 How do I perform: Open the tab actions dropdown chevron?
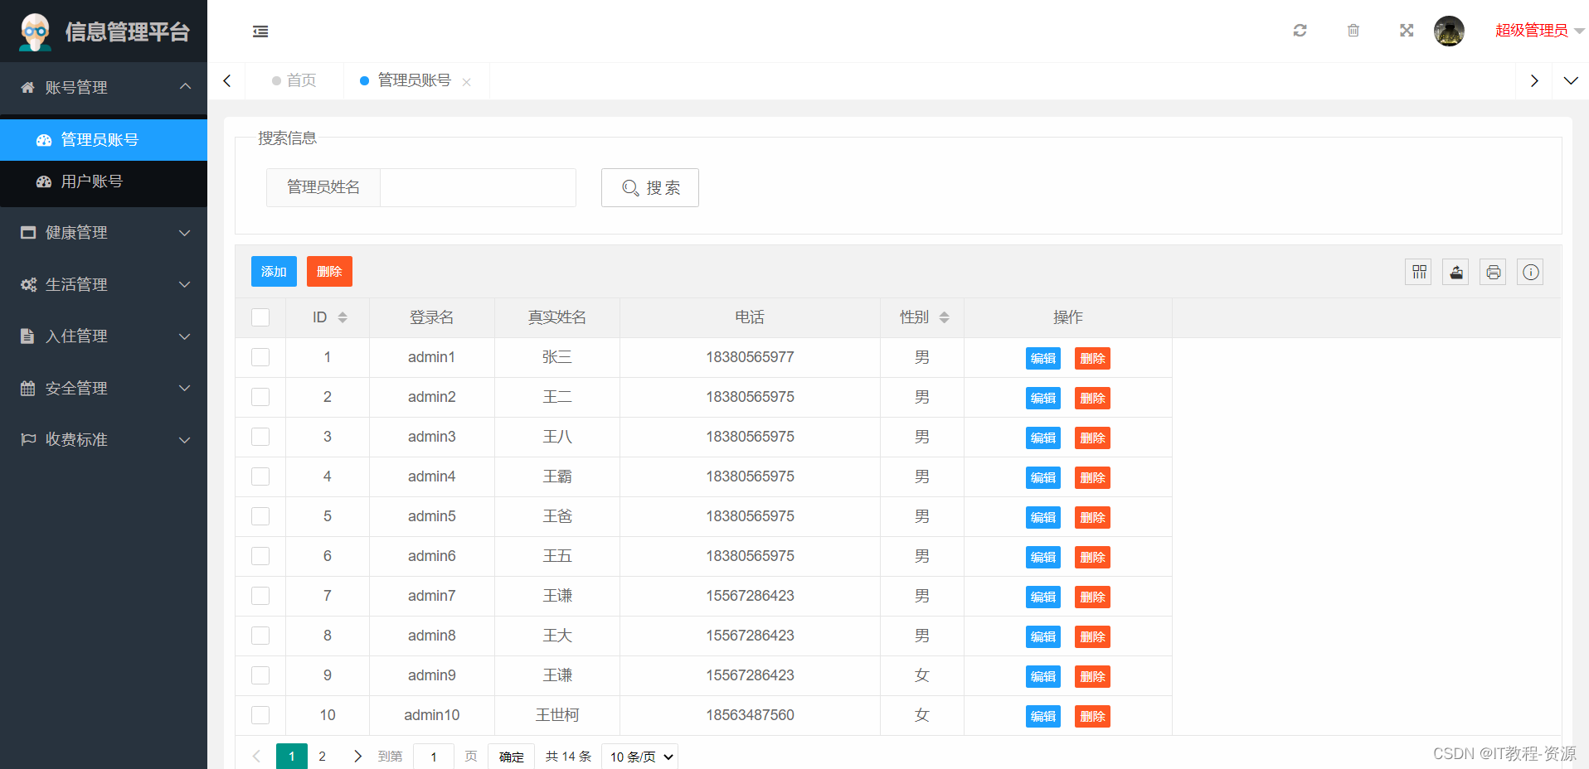pyautogui.click(x=1571, y=80)
